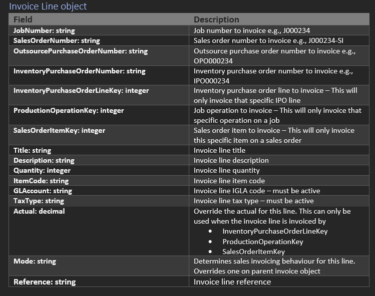This screenshot has height=296, width=375.
Task: Click bullet item 'InventoryPurchaseOrderLineKey' under Actual
Action: pos(275,232)
